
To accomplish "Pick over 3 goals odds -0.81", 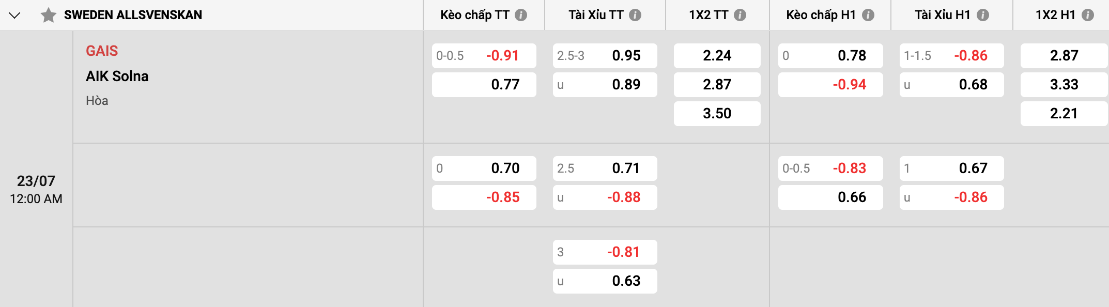I will tap(605, 252).
